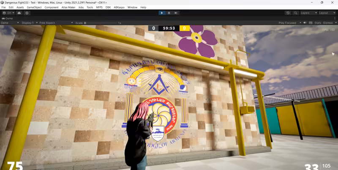
Task: Select the Game tab
Action: [x=8, y=19]
